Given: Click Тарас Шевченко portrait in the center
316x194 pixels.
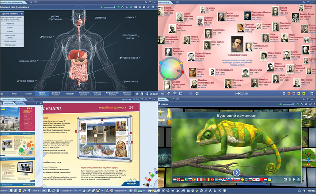Looking at the screenshot, I should [x=237, y=44].
